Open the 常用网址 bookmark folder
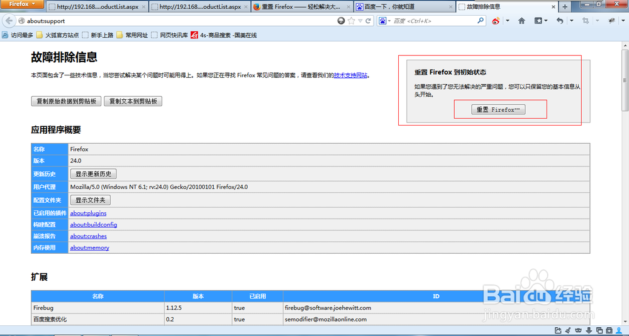The image size is (629, 336). (x=132, y=35)
